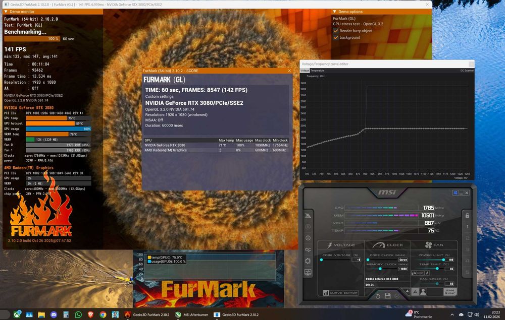The image size is (505, 320).
Task: Open Discord from taskbar
Action: click(x=54, y=314)
